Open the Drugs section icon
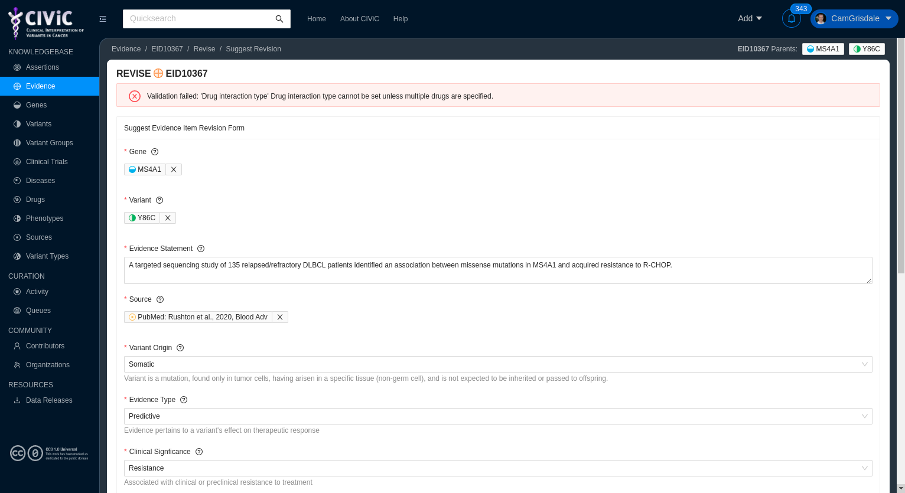 (17, 200)
